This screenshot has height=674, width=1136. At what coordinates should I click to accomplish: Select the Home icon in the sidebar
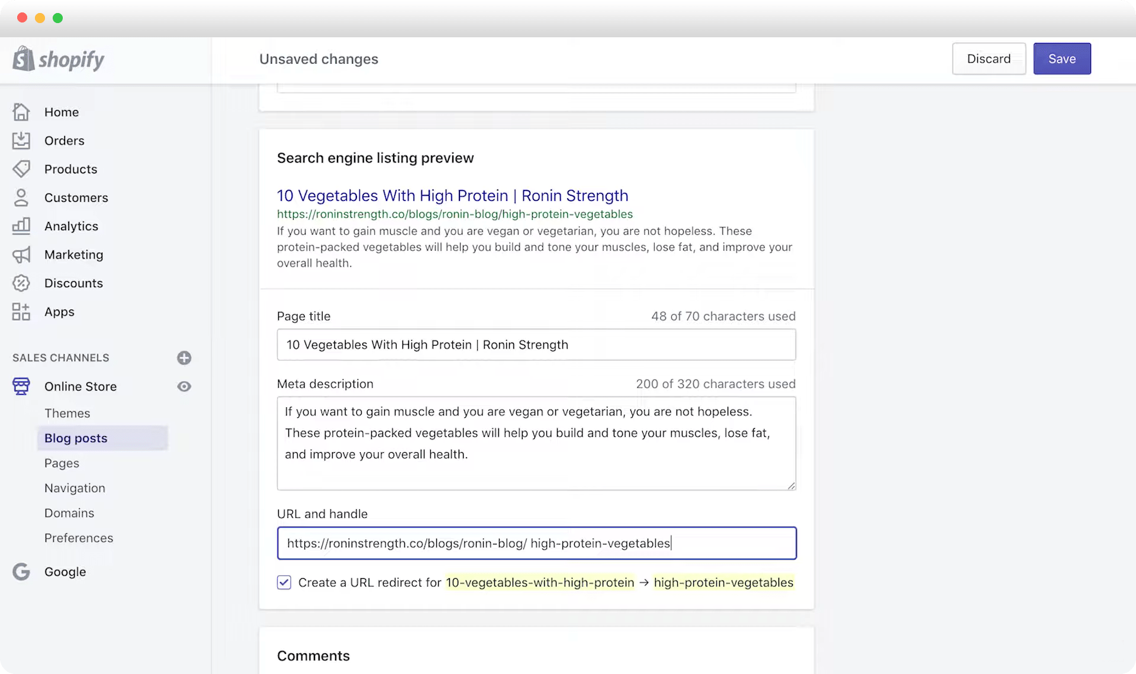tap(21, 112)
